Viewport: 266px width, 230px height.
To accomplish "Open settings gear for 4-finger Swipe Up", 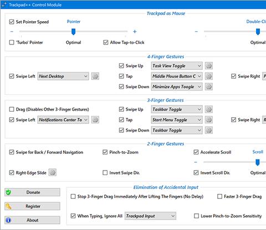I will click(x=209, y=66).
